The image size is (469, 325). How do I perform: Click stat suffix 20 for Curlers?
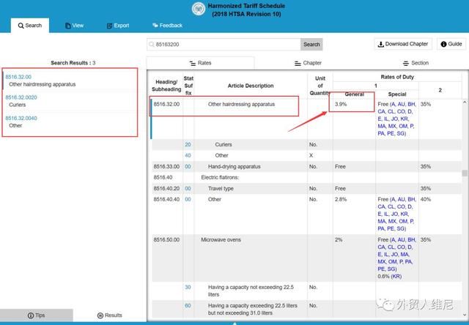(x=188, y=145)
